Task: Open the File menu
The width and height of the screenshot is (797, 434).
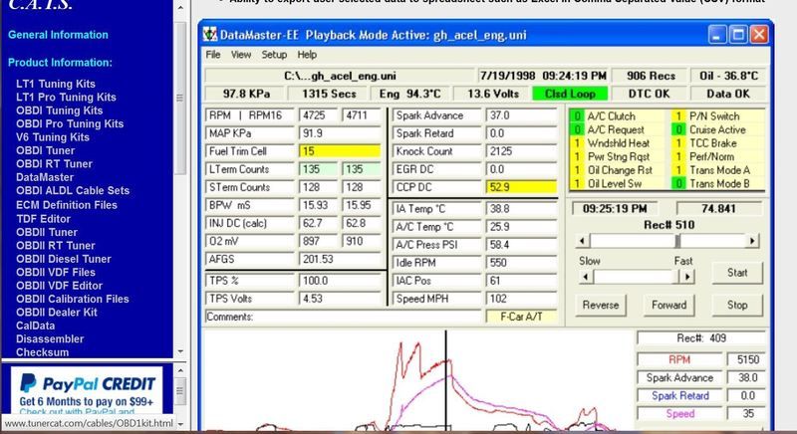Action: 213,55
